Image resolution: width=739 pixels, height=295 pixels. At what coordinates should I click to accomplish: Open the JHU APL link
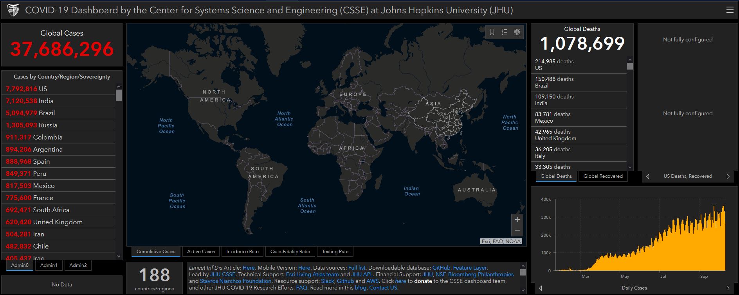click(362, 274)
